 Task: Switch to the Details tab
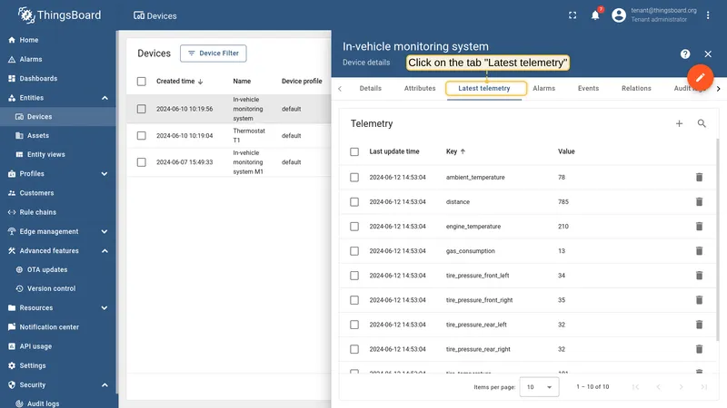tap(371, 88)
